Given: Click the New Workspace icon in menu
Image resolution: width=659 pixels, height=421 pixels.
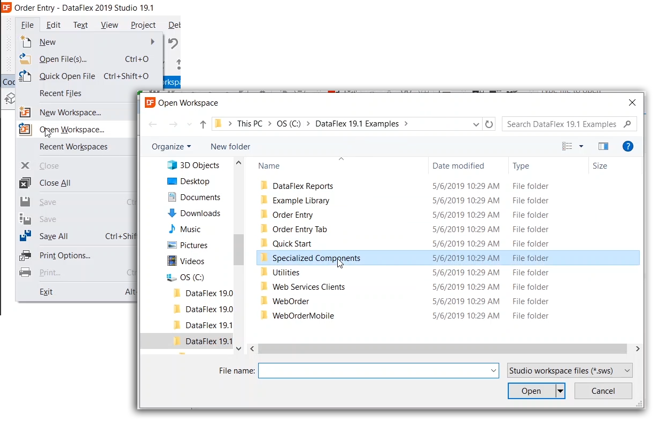Looking at the screenshot, I should coord(25,113).
